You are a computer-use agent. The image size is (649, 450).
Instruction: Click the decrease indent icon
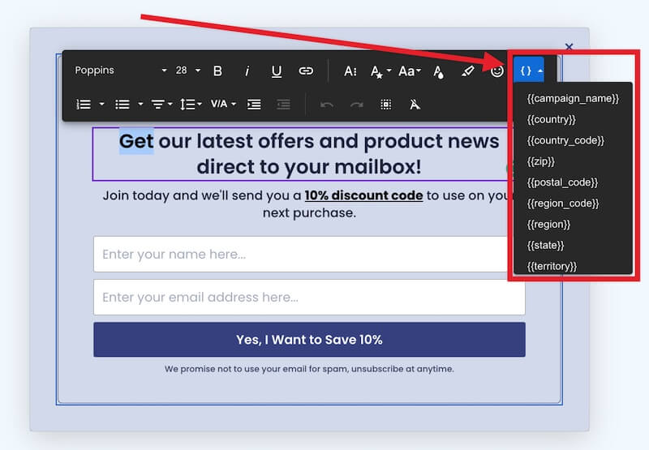click(283, 105)
